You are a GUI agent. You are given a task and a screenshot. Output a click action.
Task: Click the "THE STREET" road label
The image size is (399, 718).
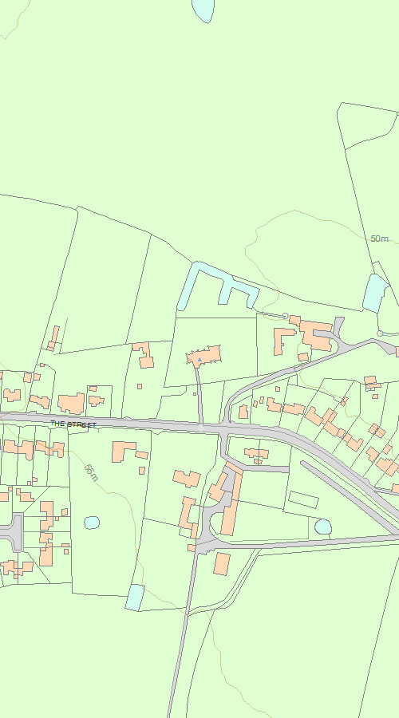tap(73, 424)
